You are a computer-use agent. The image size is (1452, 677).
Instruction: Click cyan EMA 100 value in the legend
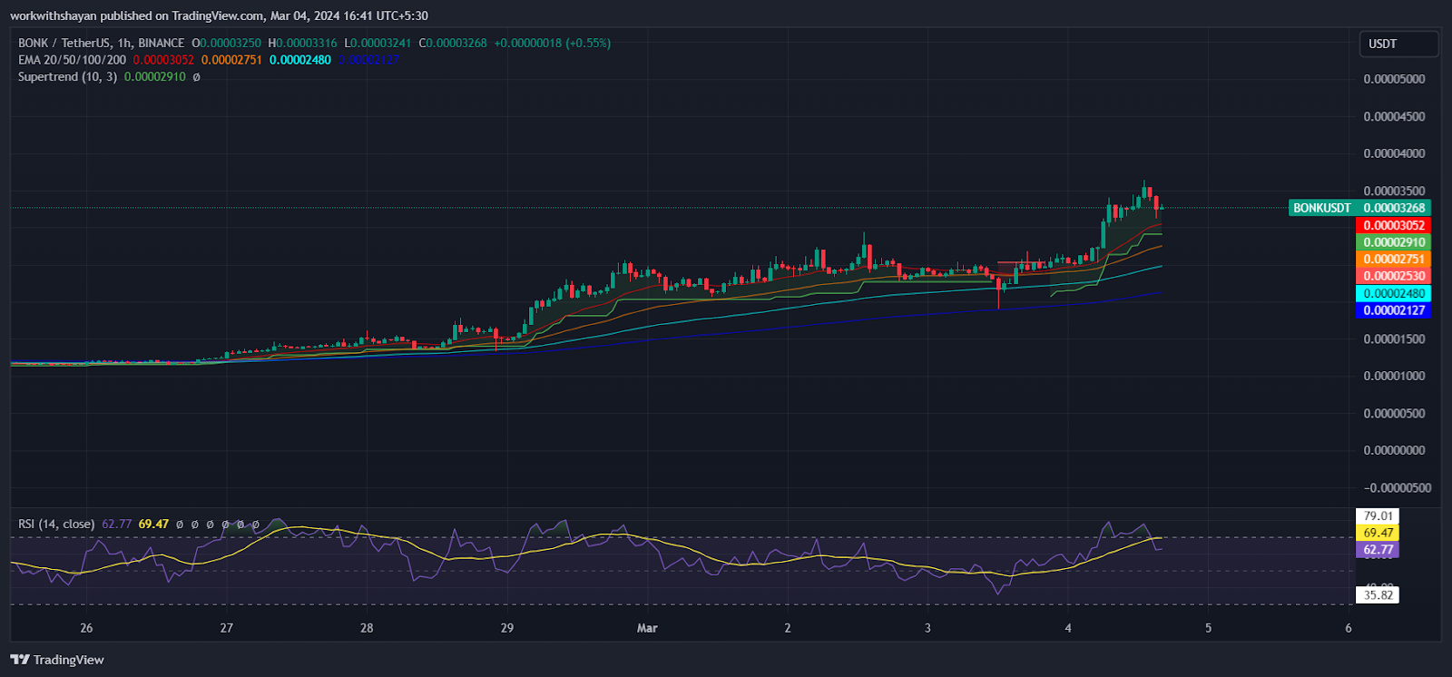pos(299,60)
